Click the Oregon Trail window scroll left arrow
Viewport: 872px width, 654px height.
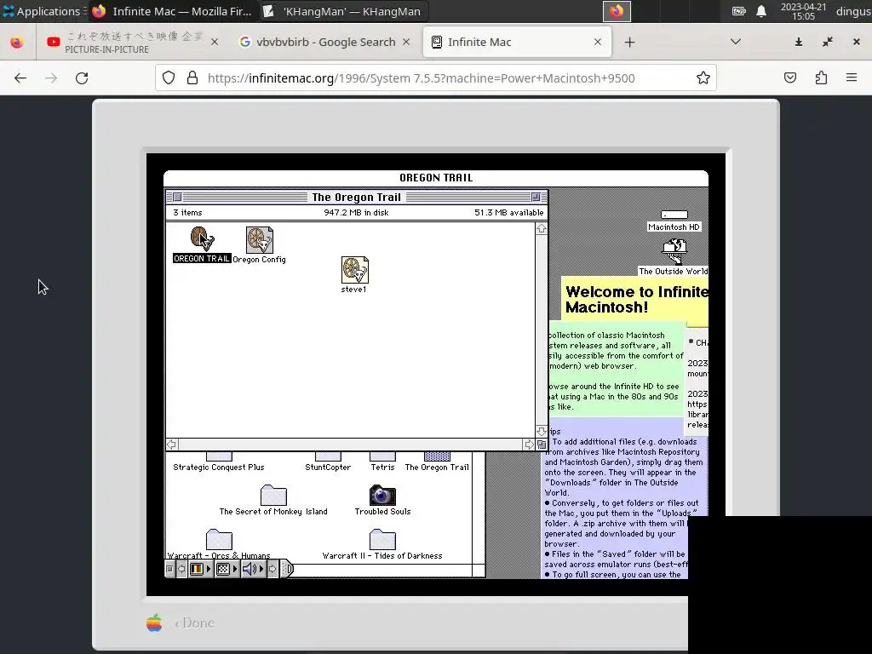[172, 445]
